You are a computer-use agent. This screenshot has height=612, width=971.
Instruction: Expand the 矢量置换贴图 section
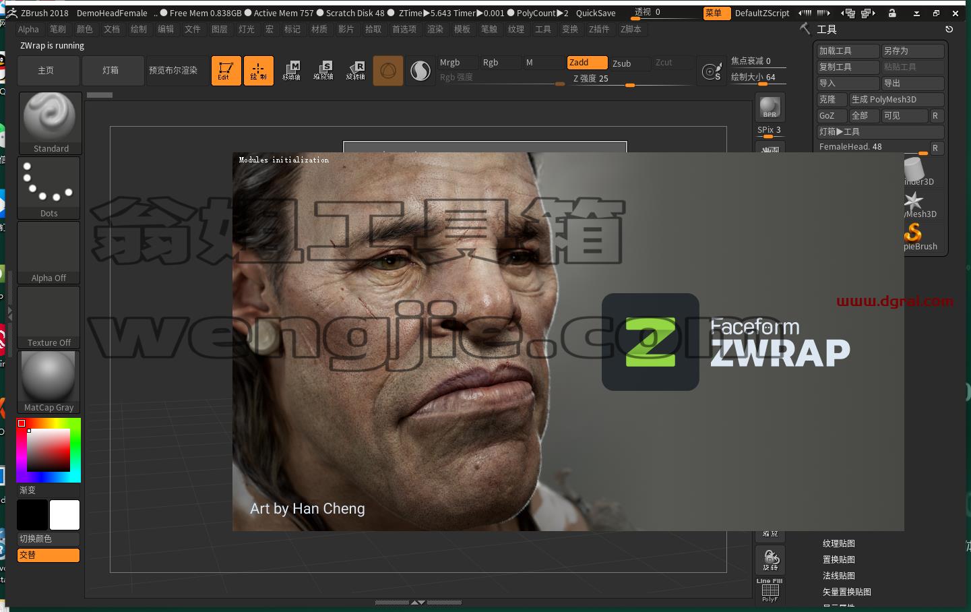pos(847,592)
